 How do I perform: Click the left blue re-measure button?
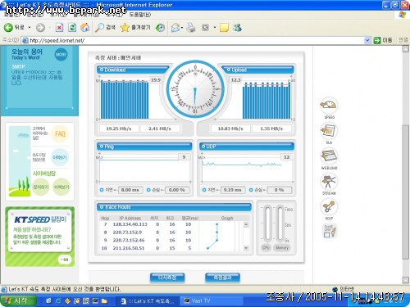[167, 278]
